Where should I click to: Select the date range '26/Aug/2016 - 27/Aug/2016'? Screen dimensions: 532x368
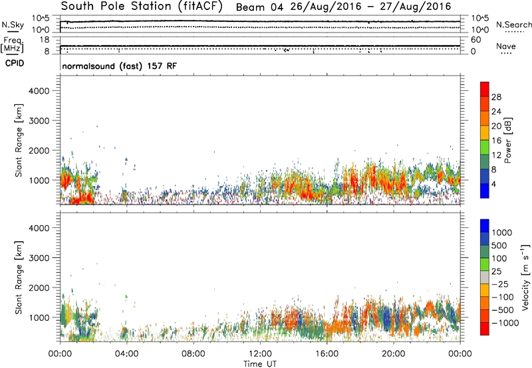pos(371,7)
